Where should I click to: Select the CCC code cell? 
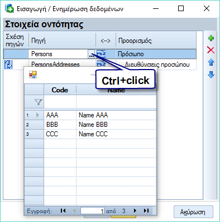click(x=60, y=134)
